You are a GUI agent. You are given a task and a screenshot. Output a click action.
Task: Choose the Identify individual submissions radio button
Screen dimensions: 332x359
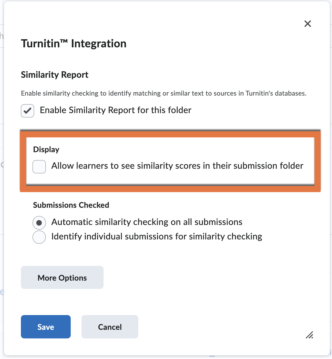(39, 237)
